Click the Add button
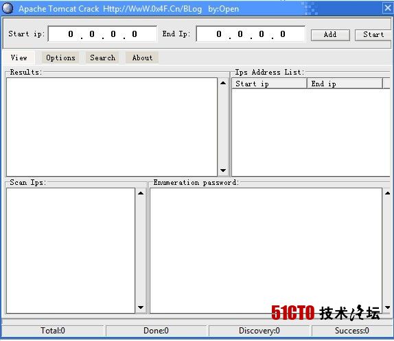 coord(330,35)
